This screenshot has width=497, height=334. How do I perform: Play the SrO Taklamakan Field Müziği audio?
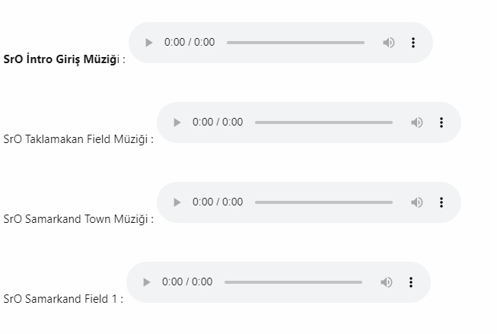click(x=177, y=122)
